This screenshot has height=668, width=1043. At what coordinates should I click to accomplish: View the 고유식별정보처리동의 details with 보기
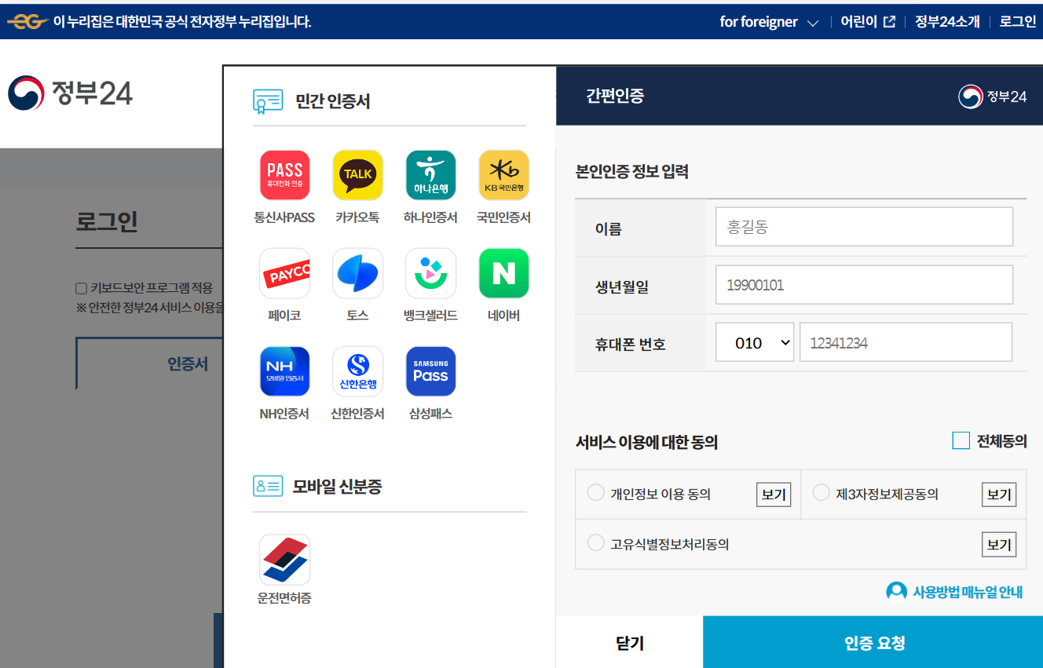tap(999, 544)
